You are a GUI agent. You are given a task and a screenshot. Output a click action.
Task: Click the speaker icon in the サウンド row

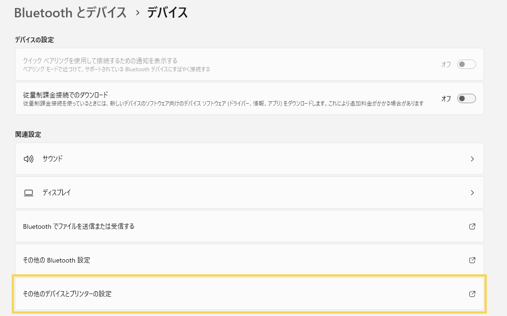[x=29, y=159]
